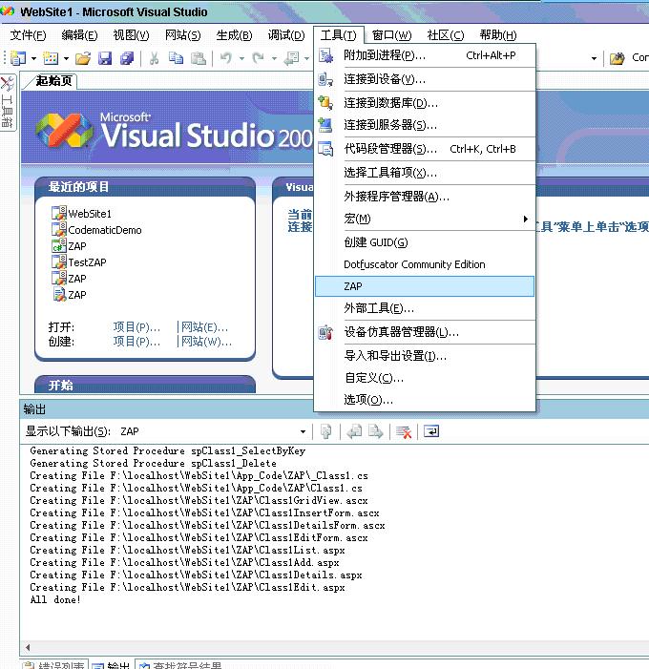Open the 网站(S) menu
This screenshot has height=669, width=649.
(182, 35)
